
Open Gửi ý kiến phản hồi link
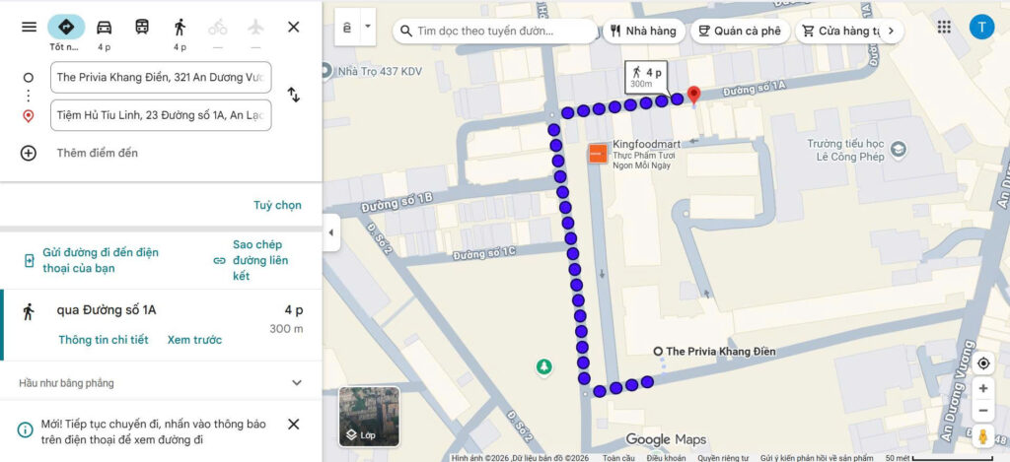click(x=817, y=458)
